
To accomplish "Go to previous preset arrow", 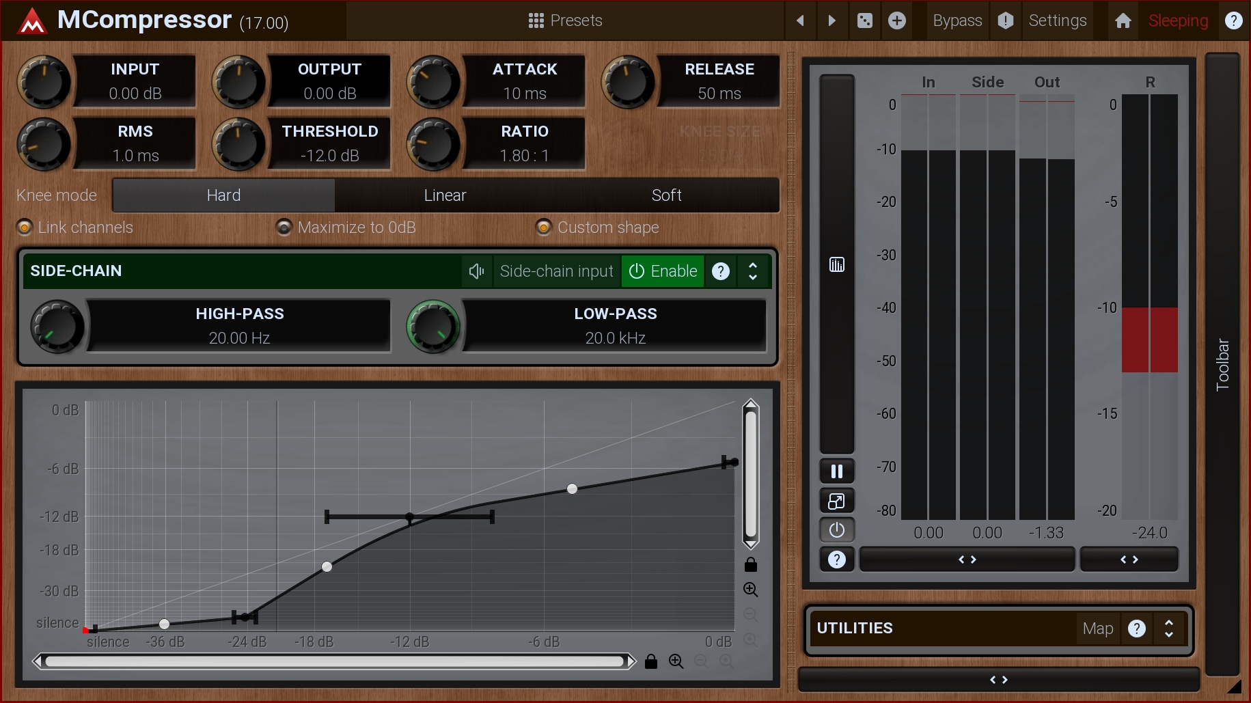I will click(800, 20).
